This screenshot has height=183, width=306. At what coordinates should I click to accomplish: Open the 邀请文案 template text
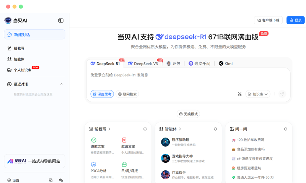click(128, 147)
